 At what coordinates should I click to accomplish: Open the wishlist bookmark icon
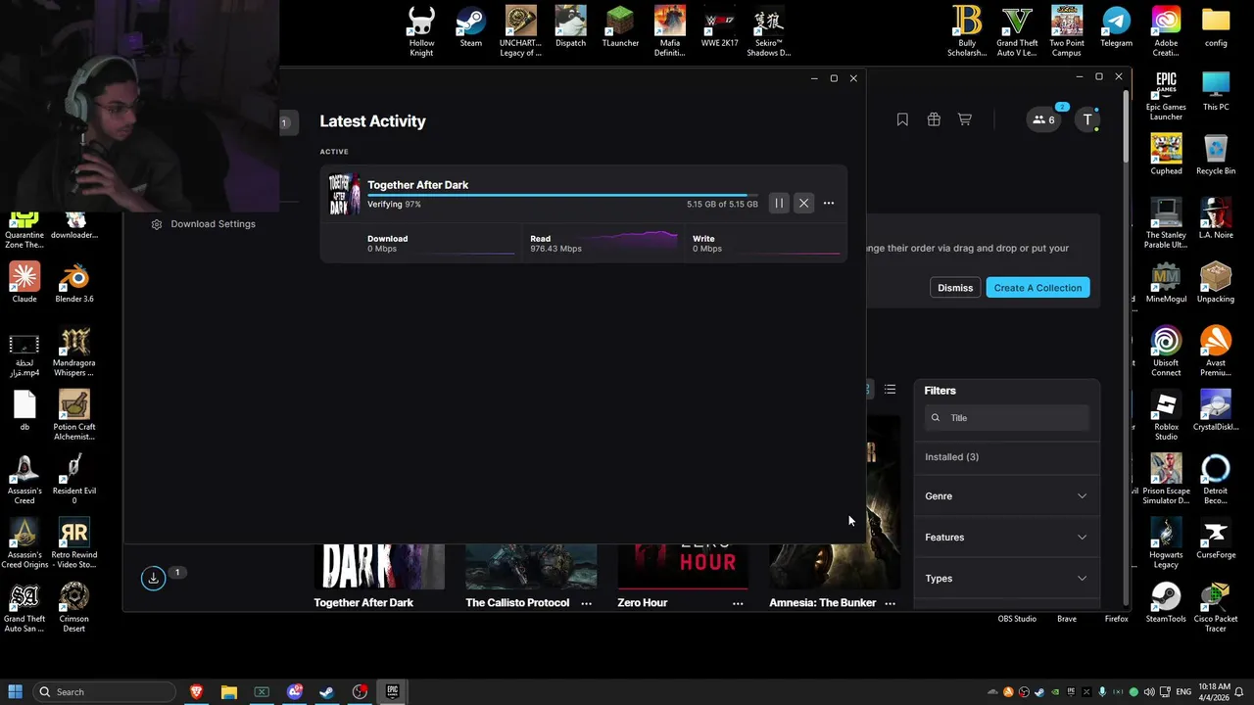tap(902, 119)
